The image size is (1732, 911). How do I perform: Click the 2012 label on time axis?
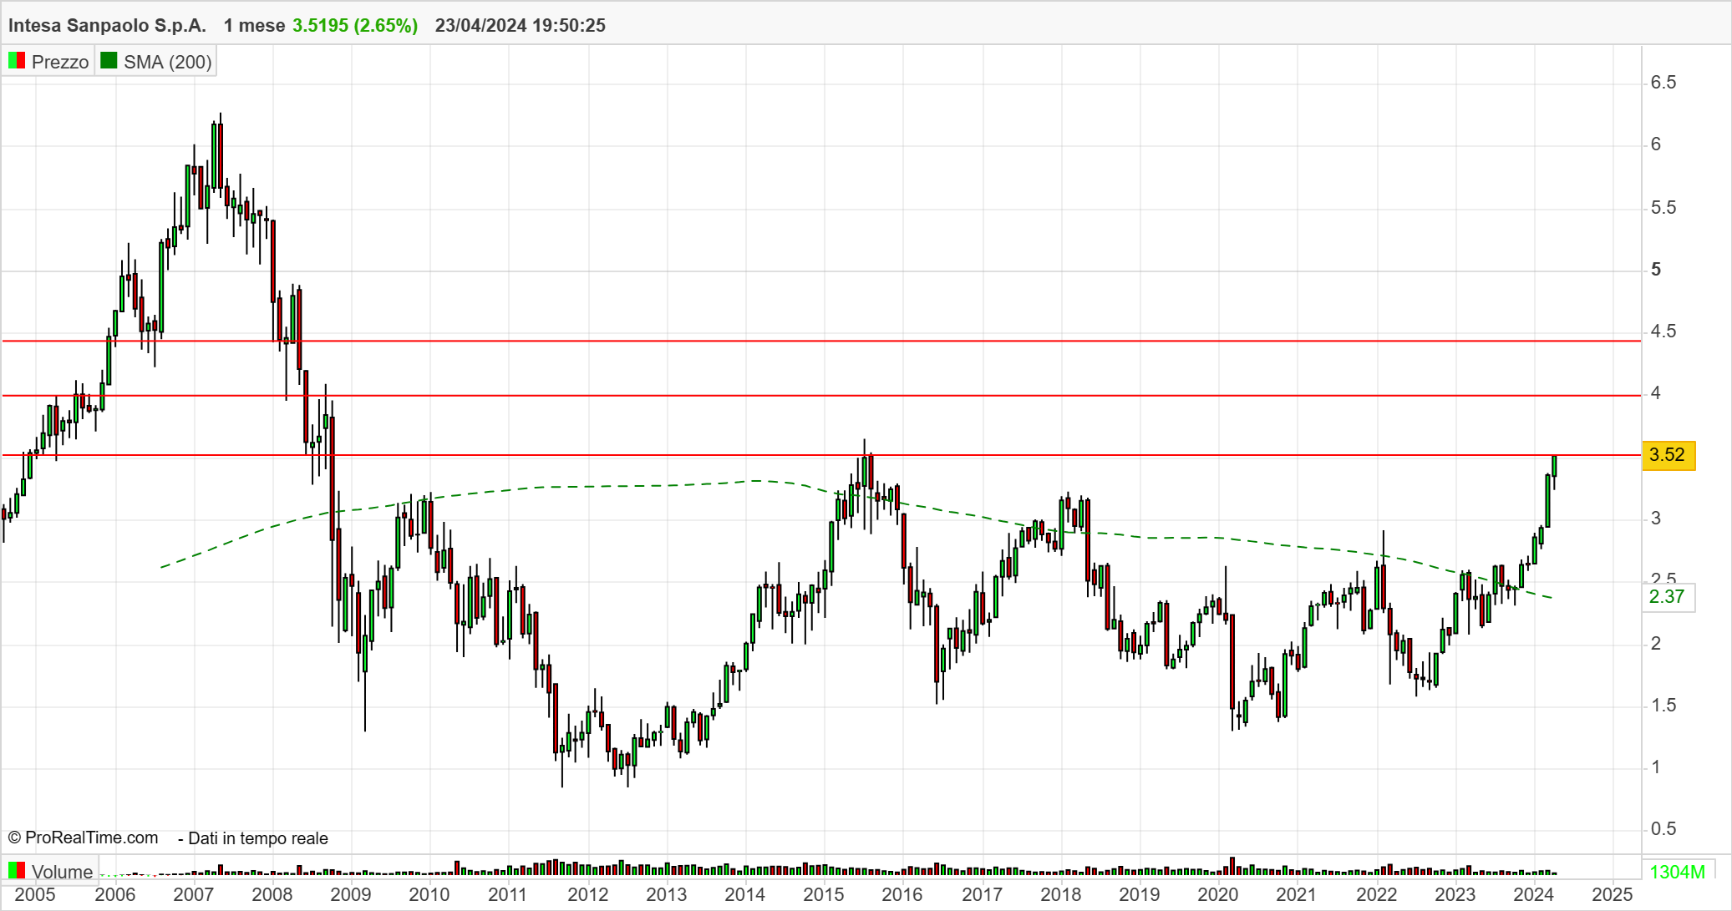coord(588,894)
